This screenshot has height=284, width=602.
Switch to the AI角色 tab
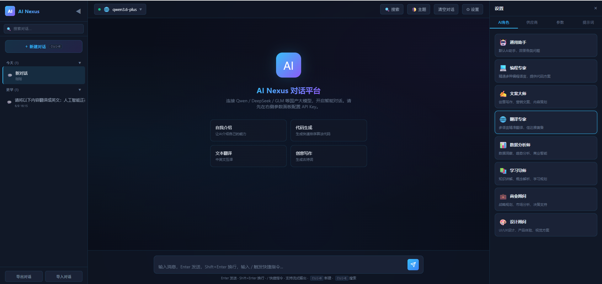coord(503,23)
